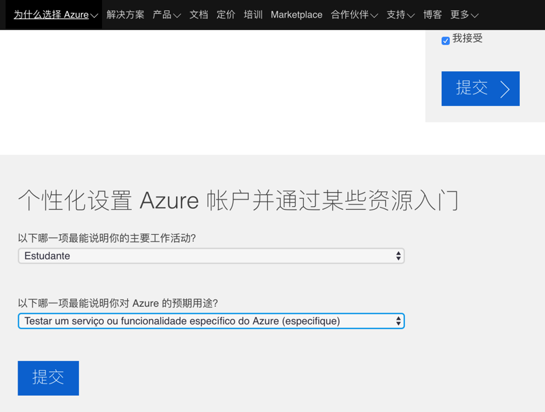This screenshot has width=545, height=412.
Task: Open the 定价 page
Action: pyautogui.click(x=226, y=14)
